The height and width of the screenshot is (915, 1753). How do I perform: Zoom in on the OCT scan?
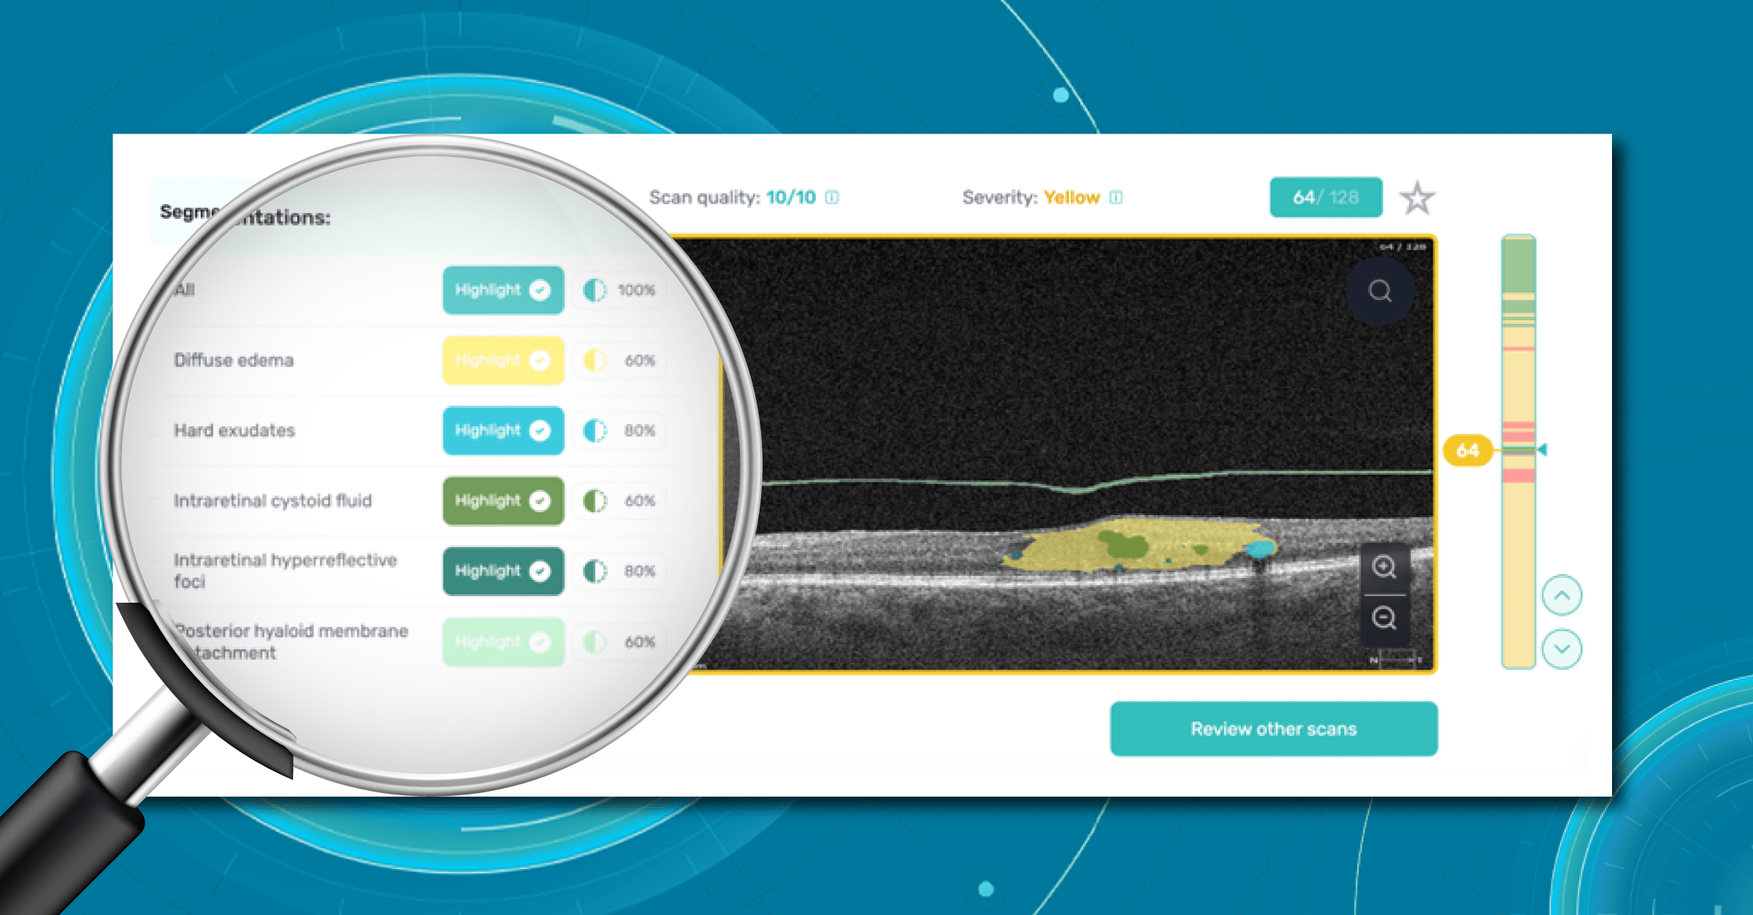coord(1384,567)
